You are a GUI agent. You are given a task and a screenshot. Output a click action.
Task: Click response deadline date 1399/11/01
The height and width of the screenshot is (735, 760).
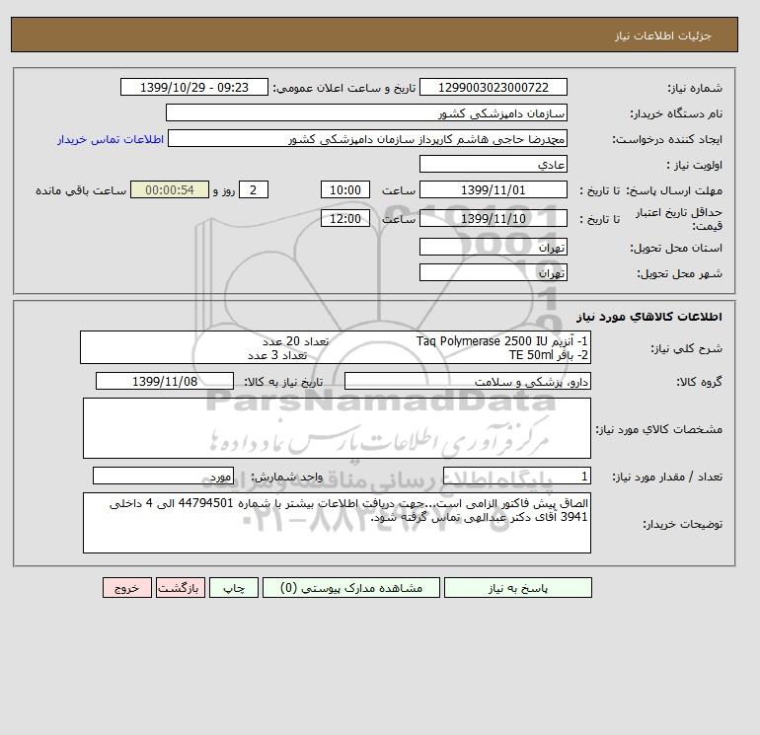(493, 190)
